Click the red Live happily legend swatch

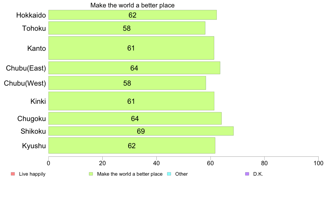click(x=13, y=174)
